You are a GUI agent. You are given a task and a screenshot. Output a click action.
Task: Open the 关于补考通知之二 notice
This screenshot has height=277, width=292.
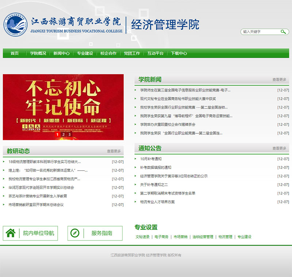[x=154, y=185]
